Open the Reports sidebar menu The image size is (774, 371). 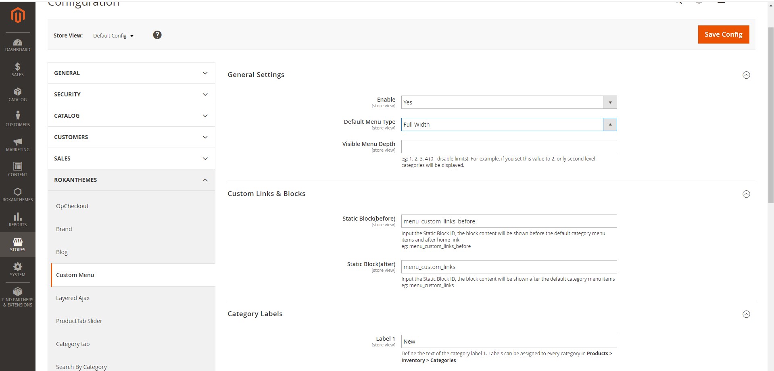pyautogui.click(x=18, y=220)
